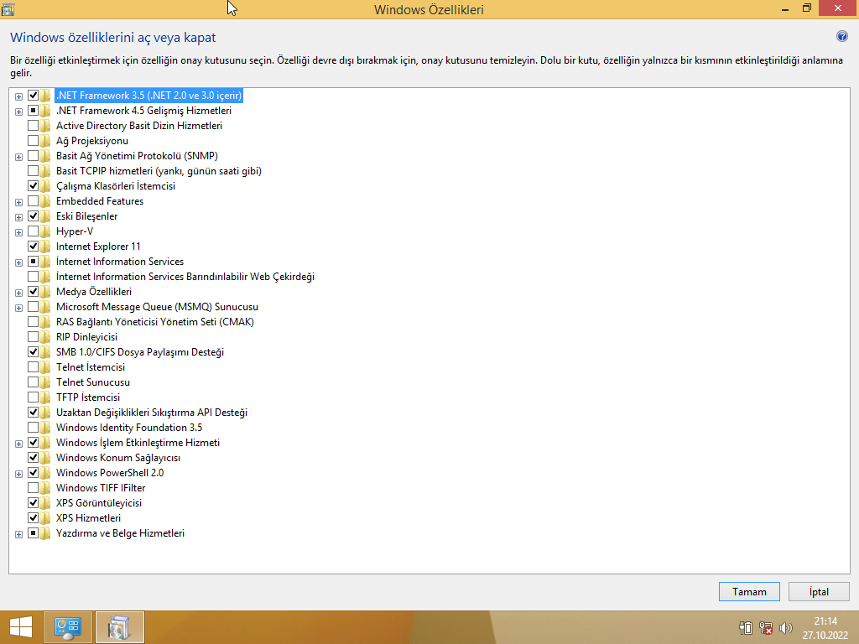Screen dimensions: 859x644
Task: Select the Windows TIFF IFilter label
Action: tap(101, 488)
